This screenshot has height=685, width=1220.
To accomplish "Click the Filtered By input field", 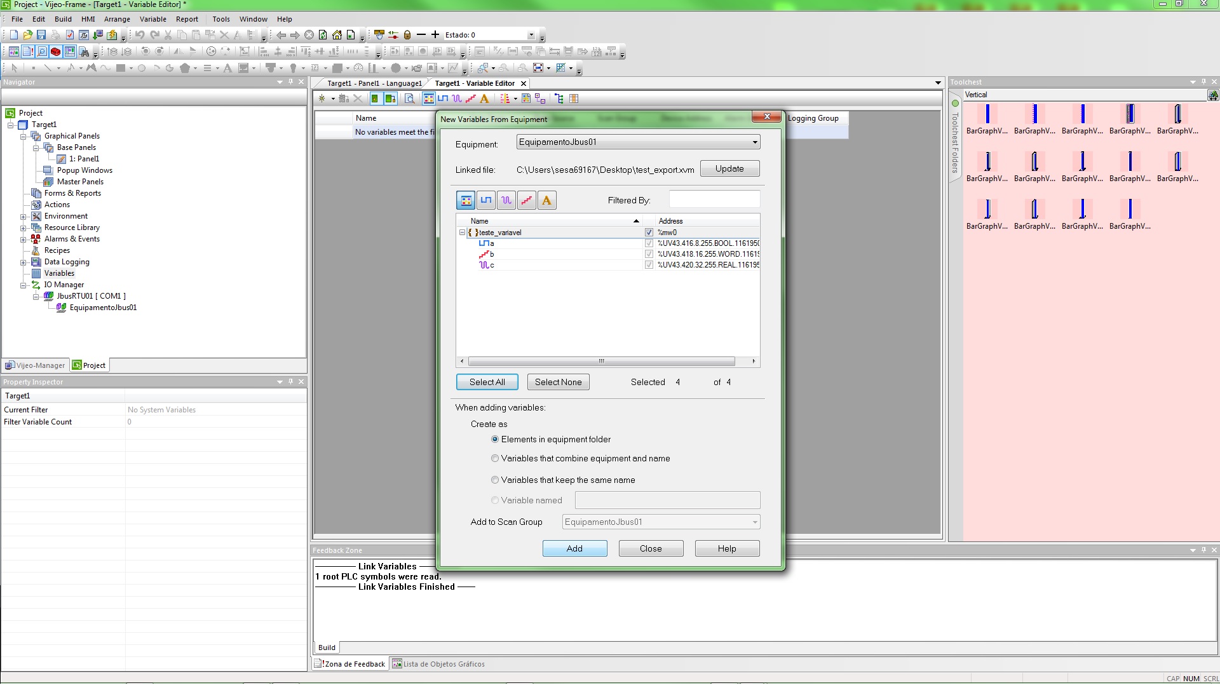I will 714,200.
